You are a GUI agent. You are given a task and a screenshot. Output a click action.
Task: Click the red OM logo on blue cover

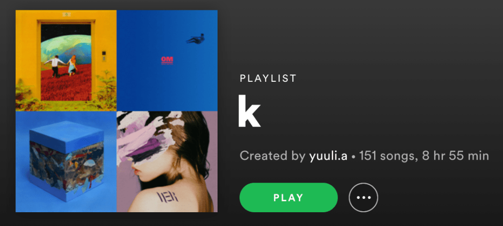pyautogui.click(x=167, y=61)
